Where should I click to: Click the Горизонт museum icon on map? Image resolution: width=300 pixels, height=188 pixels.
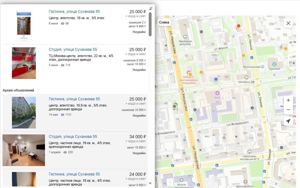pos(274,64)
